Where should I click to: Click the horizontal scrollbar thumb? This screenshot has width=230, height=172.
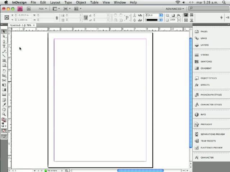click(x=141, y=171)
